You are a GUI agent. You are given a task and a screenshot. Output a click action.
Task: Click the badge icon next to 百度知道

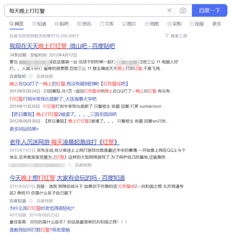[30, 201]
